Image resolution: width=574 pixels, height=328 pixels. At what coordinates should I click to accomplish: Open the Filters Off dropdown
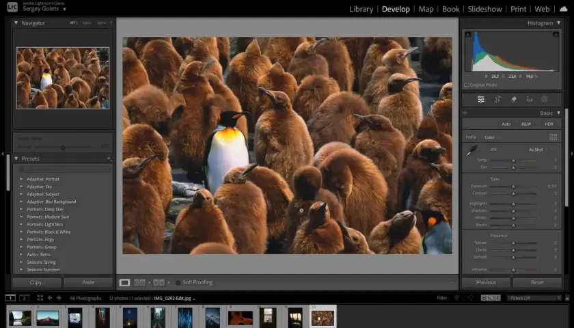[x=534, y=298]
